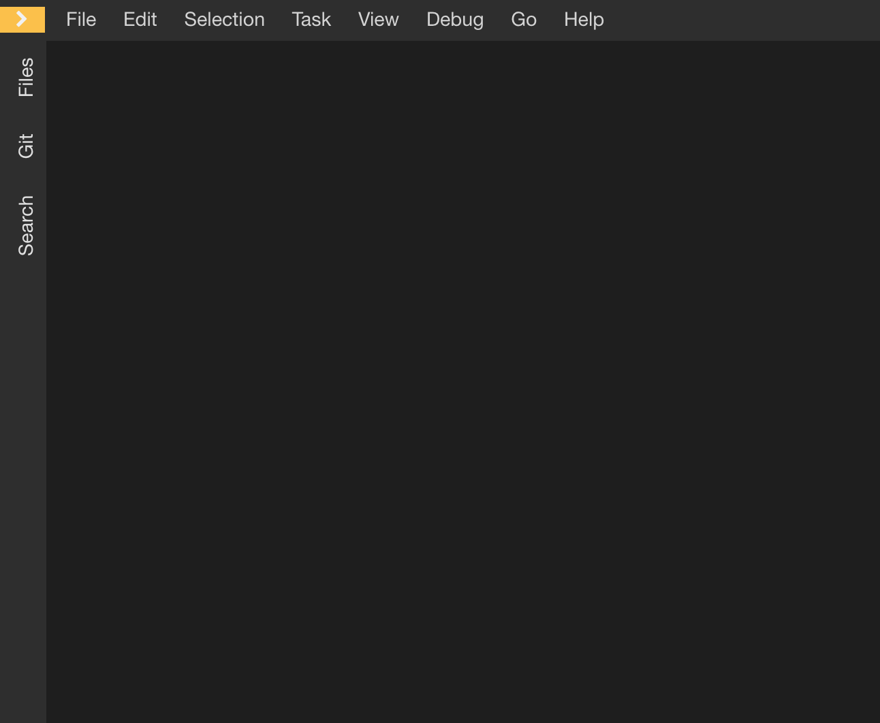Open the View menu dropdown
Image resolution: width=880 pixels, height=723 pixels.
coord(378,19)
